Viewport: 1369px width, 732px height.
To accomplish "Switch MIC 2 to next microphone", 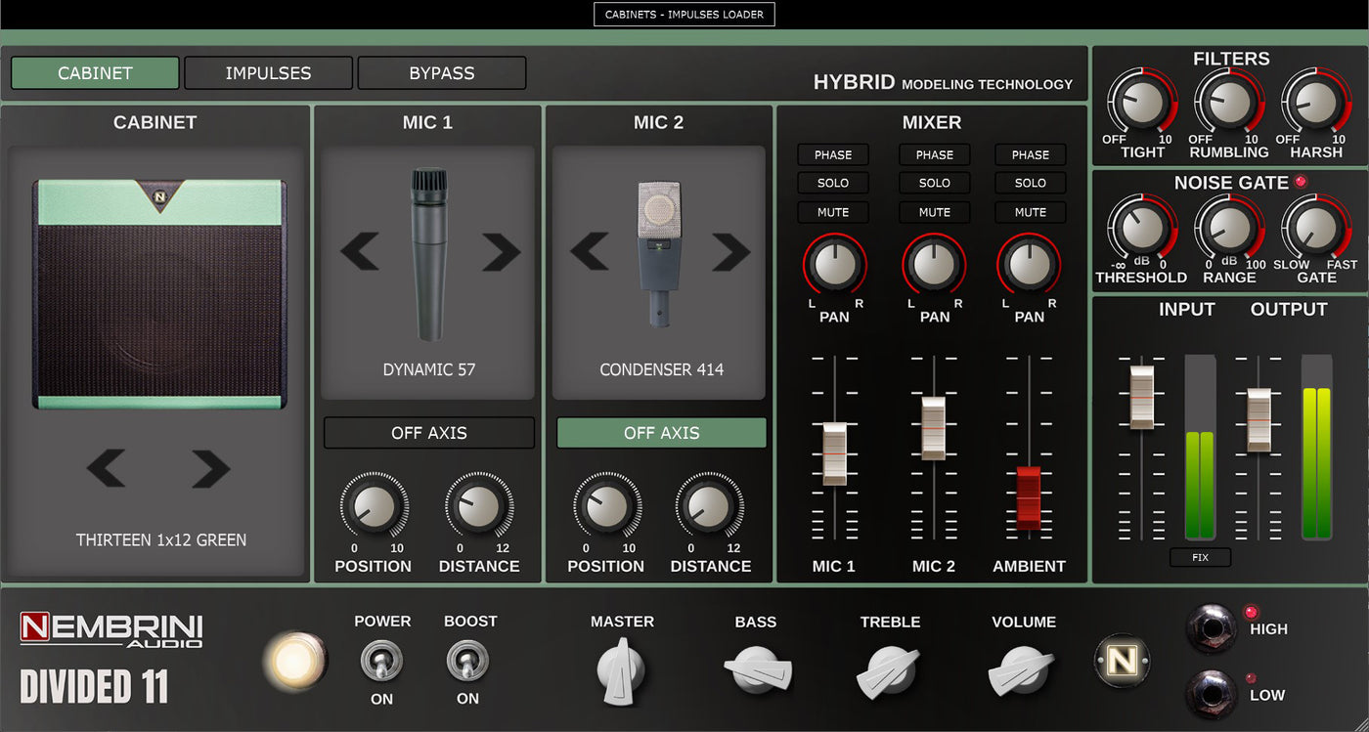I will [x=730, y=252].
